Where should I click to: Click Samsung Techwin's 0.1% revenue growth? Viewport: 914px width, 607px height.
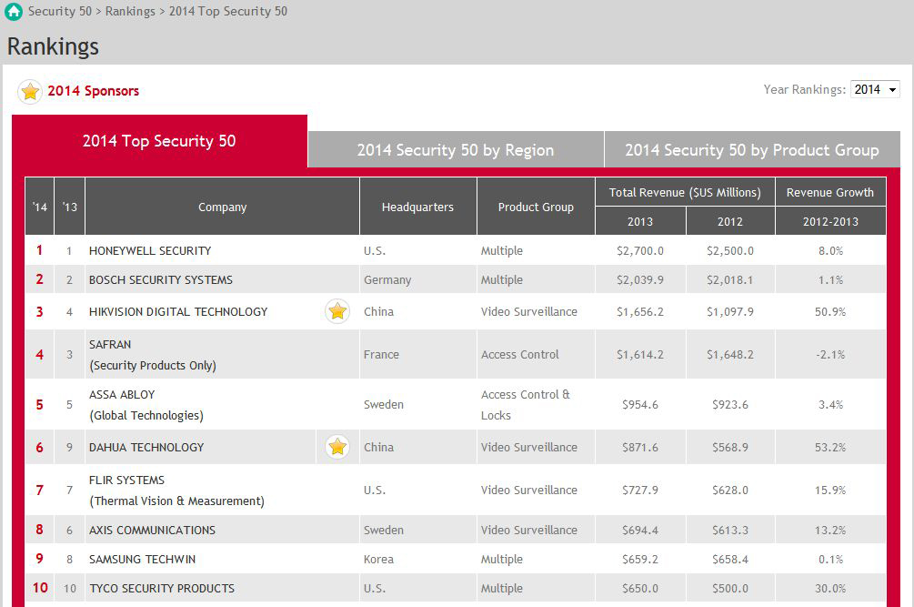tap(830, 559)
